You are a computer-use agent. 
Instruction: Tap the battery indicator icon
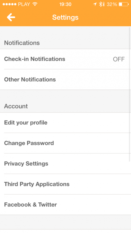[124, 4]
